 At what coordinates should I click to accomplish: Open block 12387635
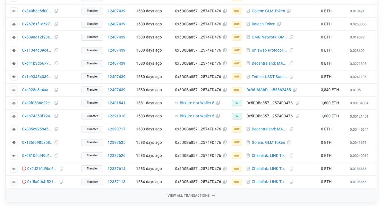click(116, 142)
